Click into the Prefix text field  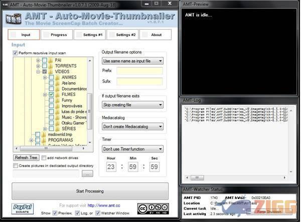pos(139,71)
